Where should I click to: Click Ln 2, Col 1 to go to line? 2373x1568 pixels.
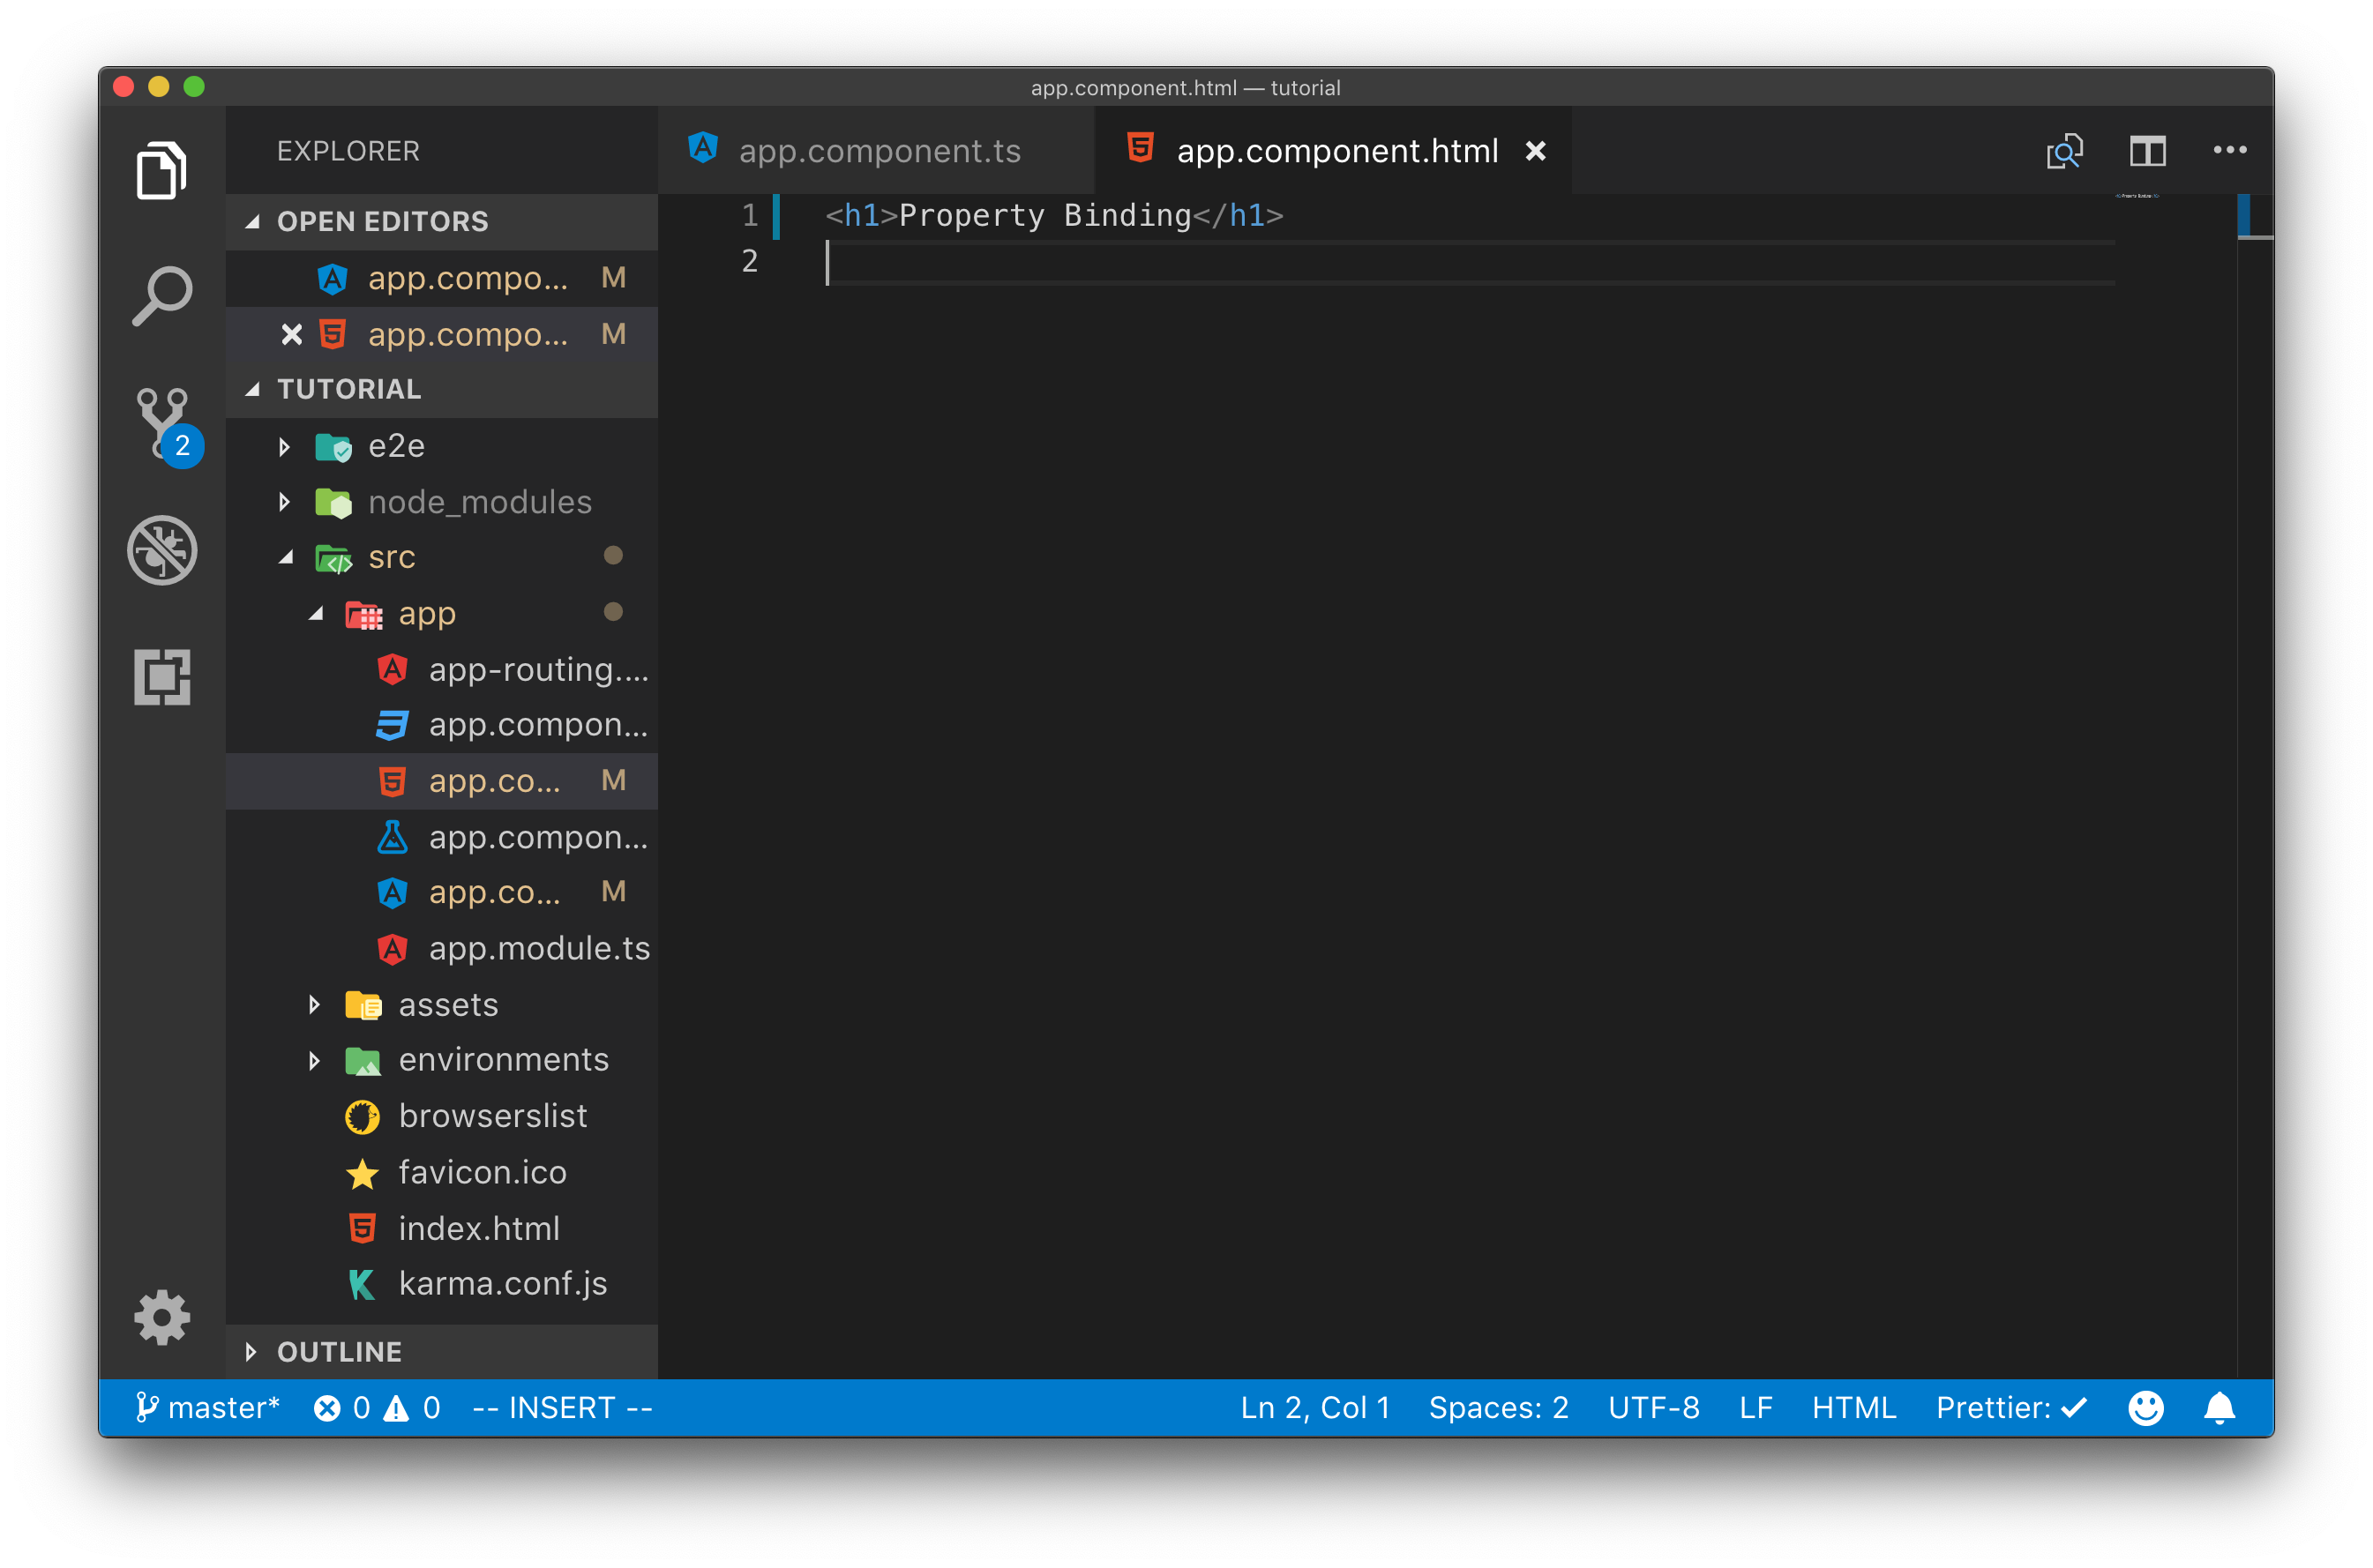coord(1314,1408)
